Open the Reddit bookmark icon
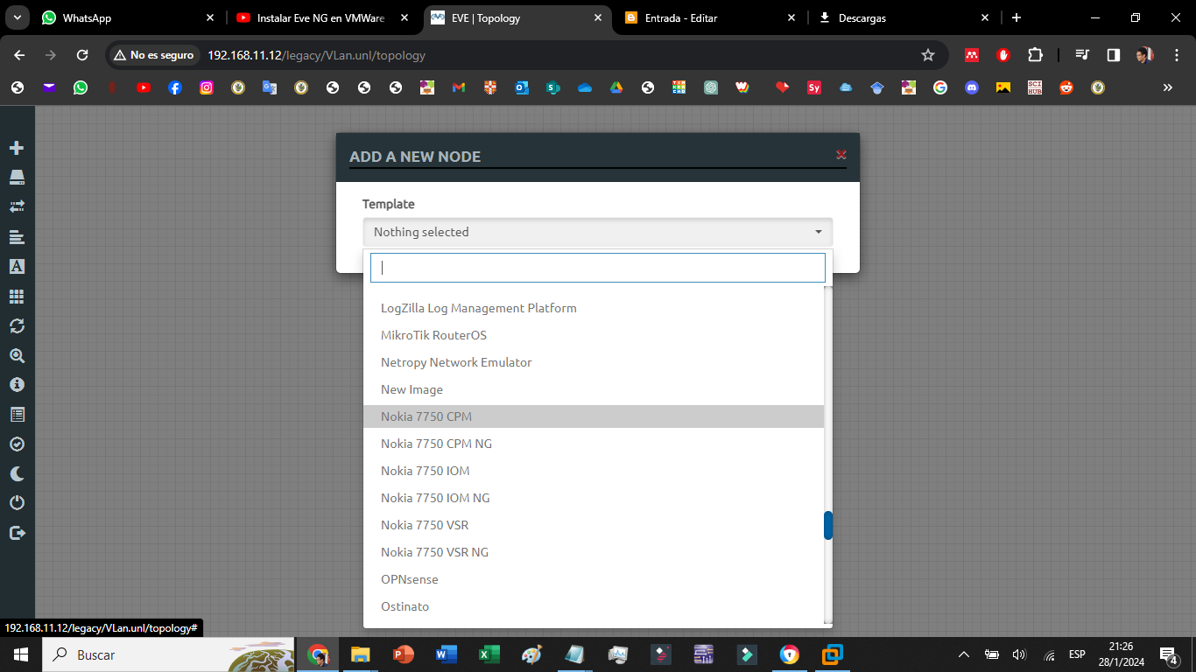This screenshot has width=1196, height=672. click(x=1066, y=87)
